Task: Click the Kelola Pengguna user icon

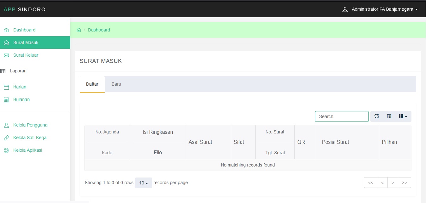Action: click(6, 125)
